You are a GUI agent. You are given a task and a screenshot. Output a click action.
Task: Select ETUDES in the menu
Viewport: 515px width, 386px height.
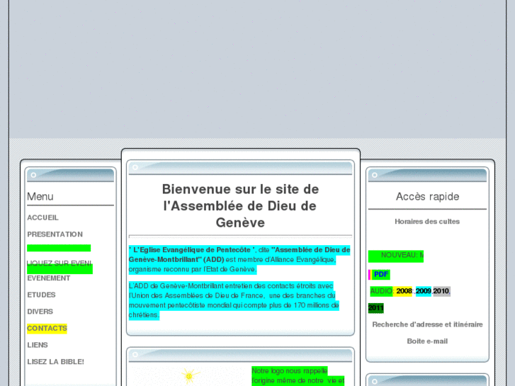(x=41, y=295)
